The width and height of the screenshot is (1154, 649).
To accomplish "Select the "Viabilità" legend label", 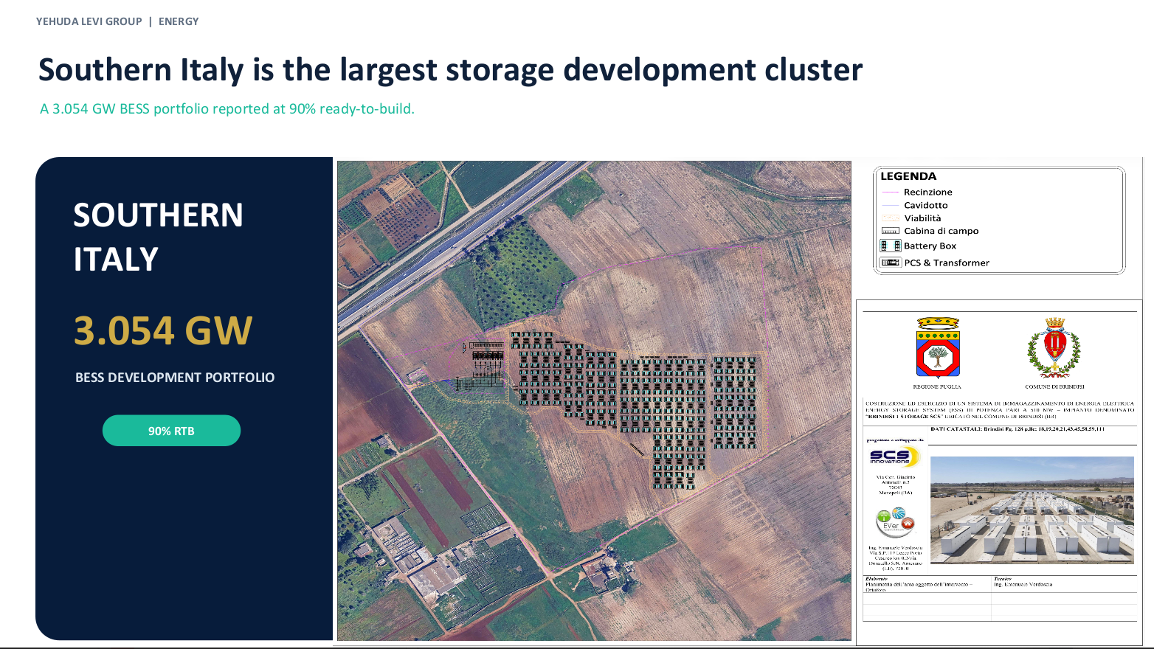I will pos(923,218).
